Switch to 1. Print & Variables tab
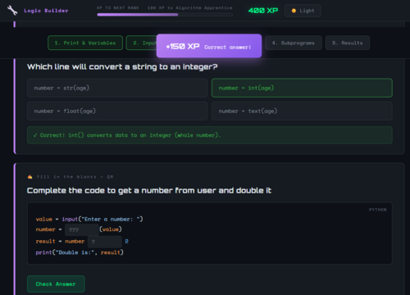This screenshot has width=410, height=295. pyautogui.click(x=85, y=43)
